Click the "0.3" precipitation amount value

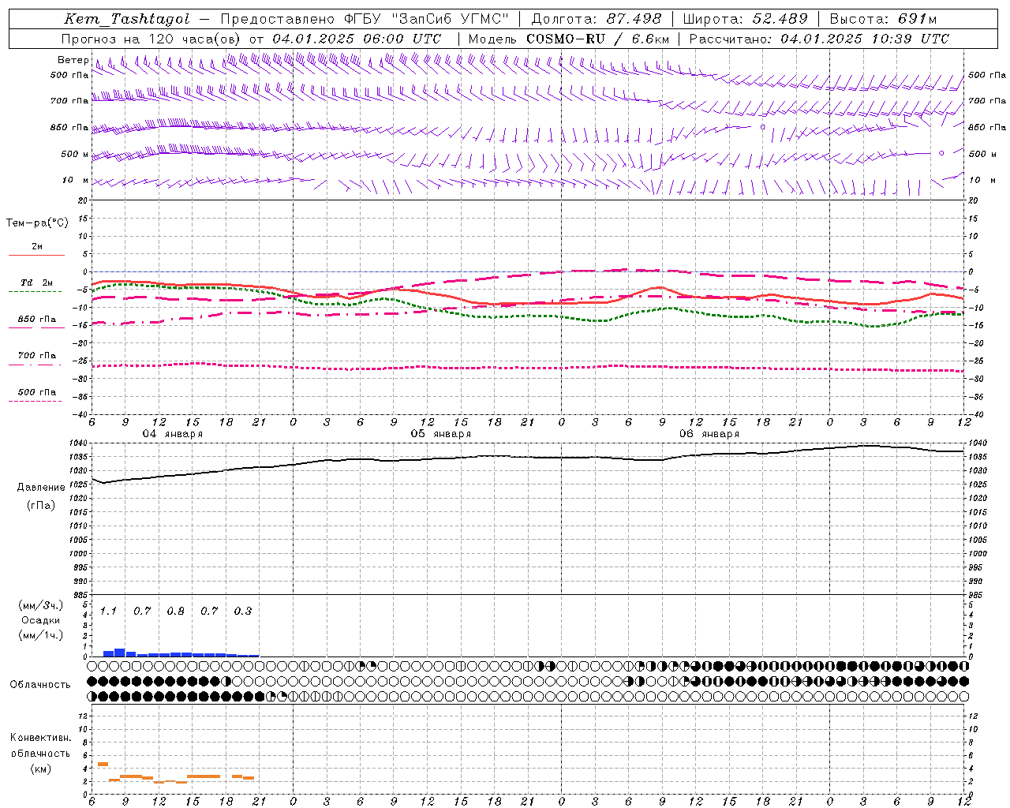point(243,611)
